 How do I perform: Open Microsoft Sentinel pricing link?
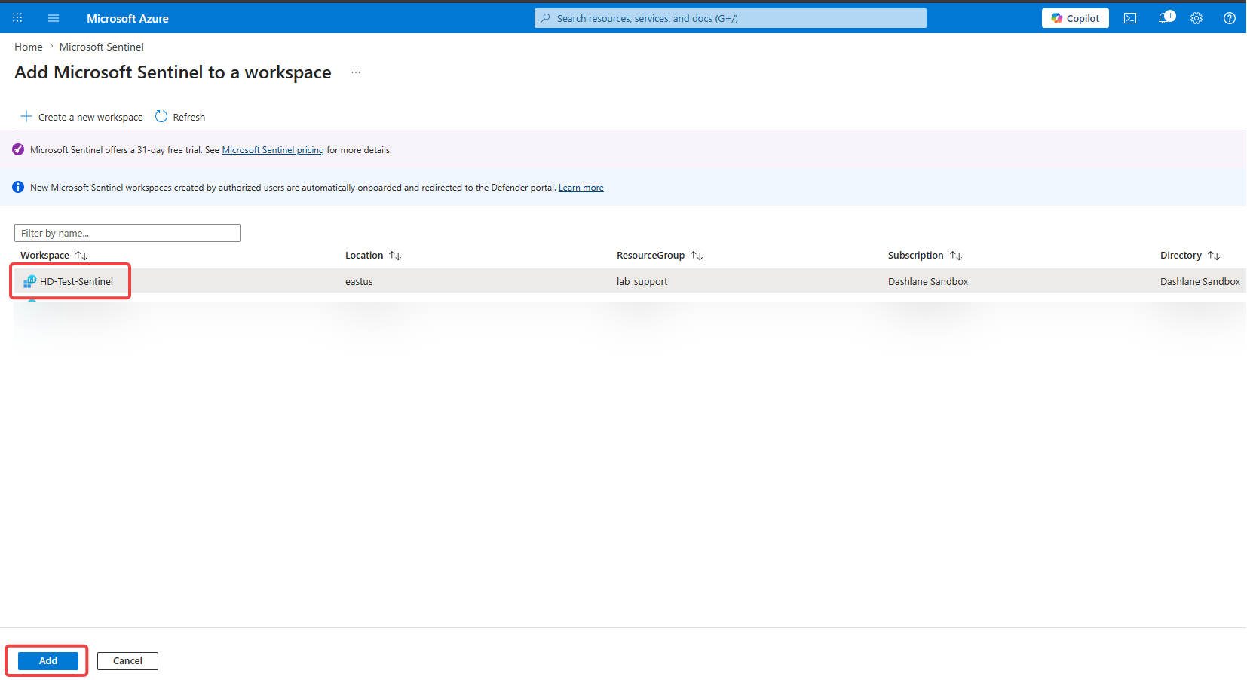(x=273, y=150)
